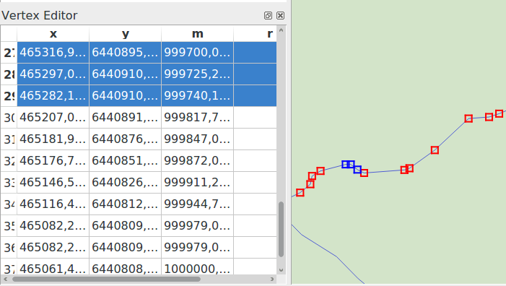Click the y column header
The image size is (506, 286).
pos(125,33)
